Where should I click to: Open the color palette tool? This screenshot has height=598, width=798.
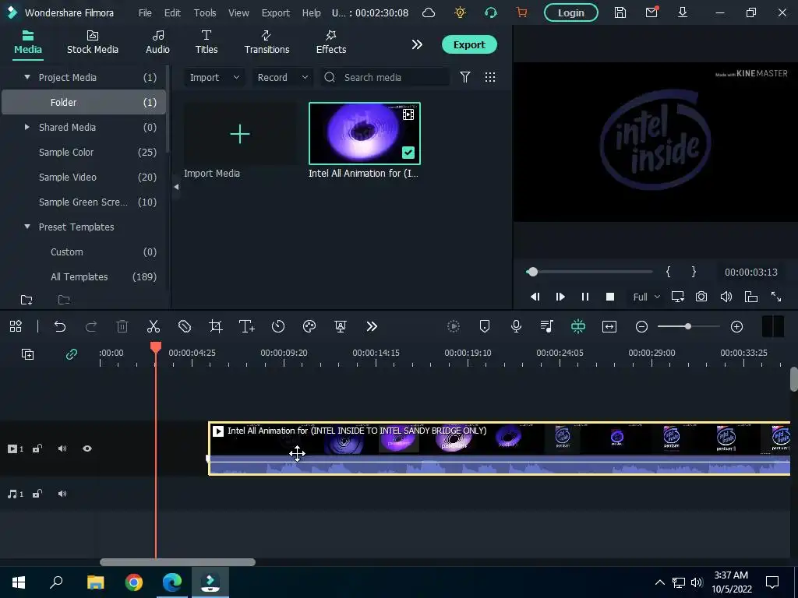[309, 326]
